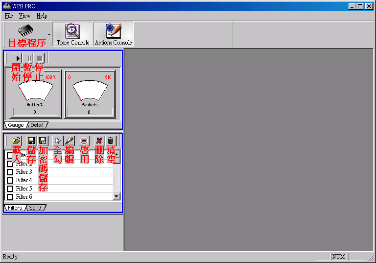
Task: Save filters with the floppy disk icon
Action: [31, 141]
